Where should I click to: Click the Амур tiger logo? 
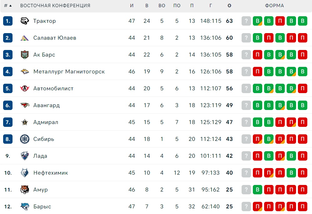[25, 190]
